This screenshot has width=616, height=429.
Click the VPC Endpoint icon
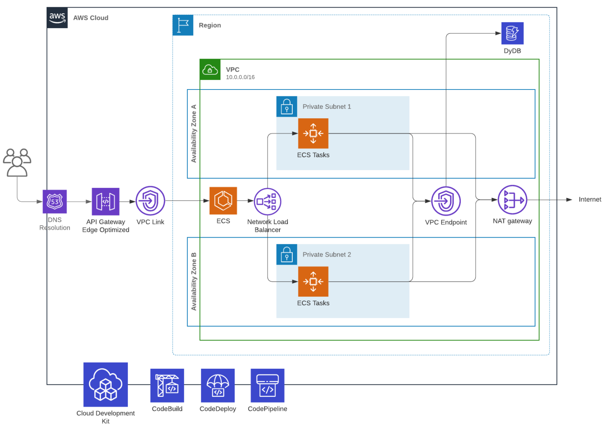coord(446,201)
